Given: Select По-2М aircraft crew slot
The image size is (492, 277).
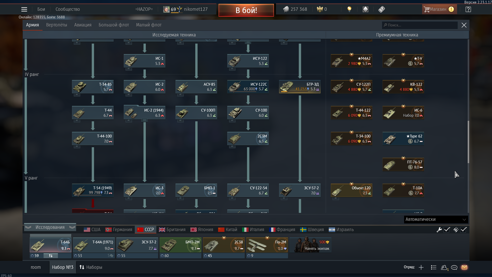Looking at the screenshot, I should tap(267, 245).
